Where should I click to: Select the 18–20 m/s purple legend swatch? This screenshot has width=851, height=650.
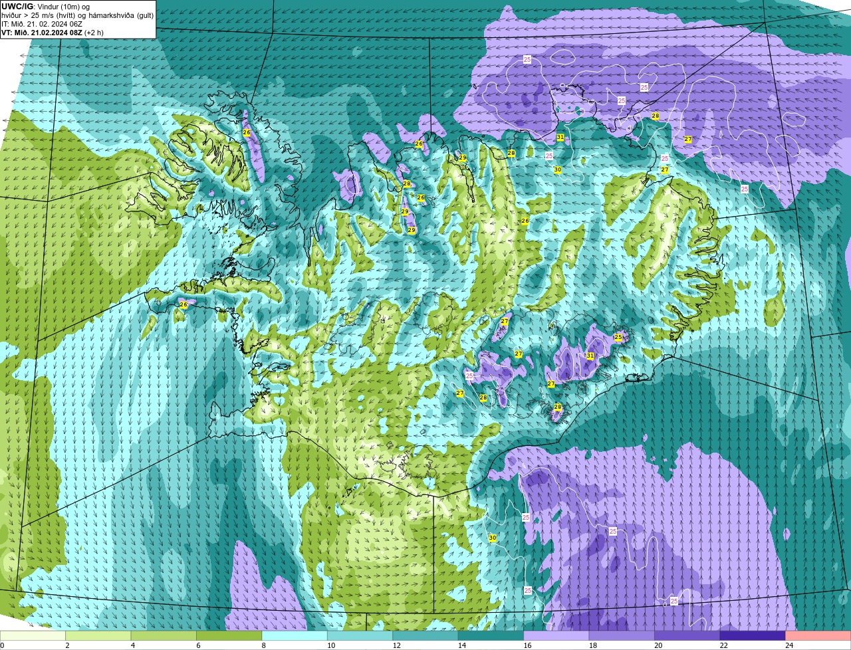pos(622,635)
